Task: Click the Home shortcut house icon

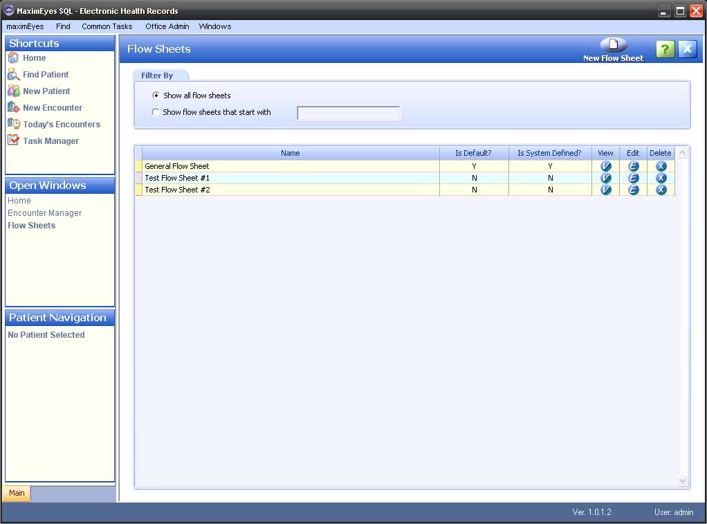Action: [13, 57]
